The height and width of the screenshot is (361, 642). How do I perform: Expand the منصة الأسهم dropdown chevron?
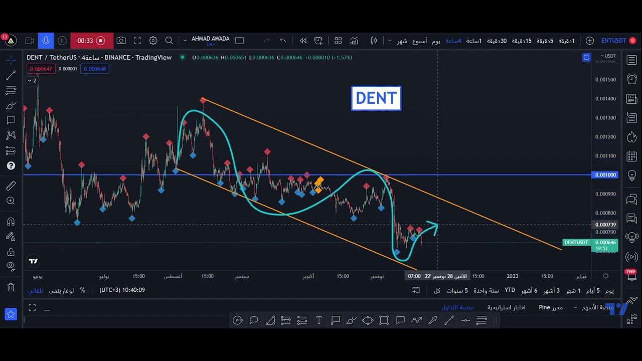tap(575, 307)
